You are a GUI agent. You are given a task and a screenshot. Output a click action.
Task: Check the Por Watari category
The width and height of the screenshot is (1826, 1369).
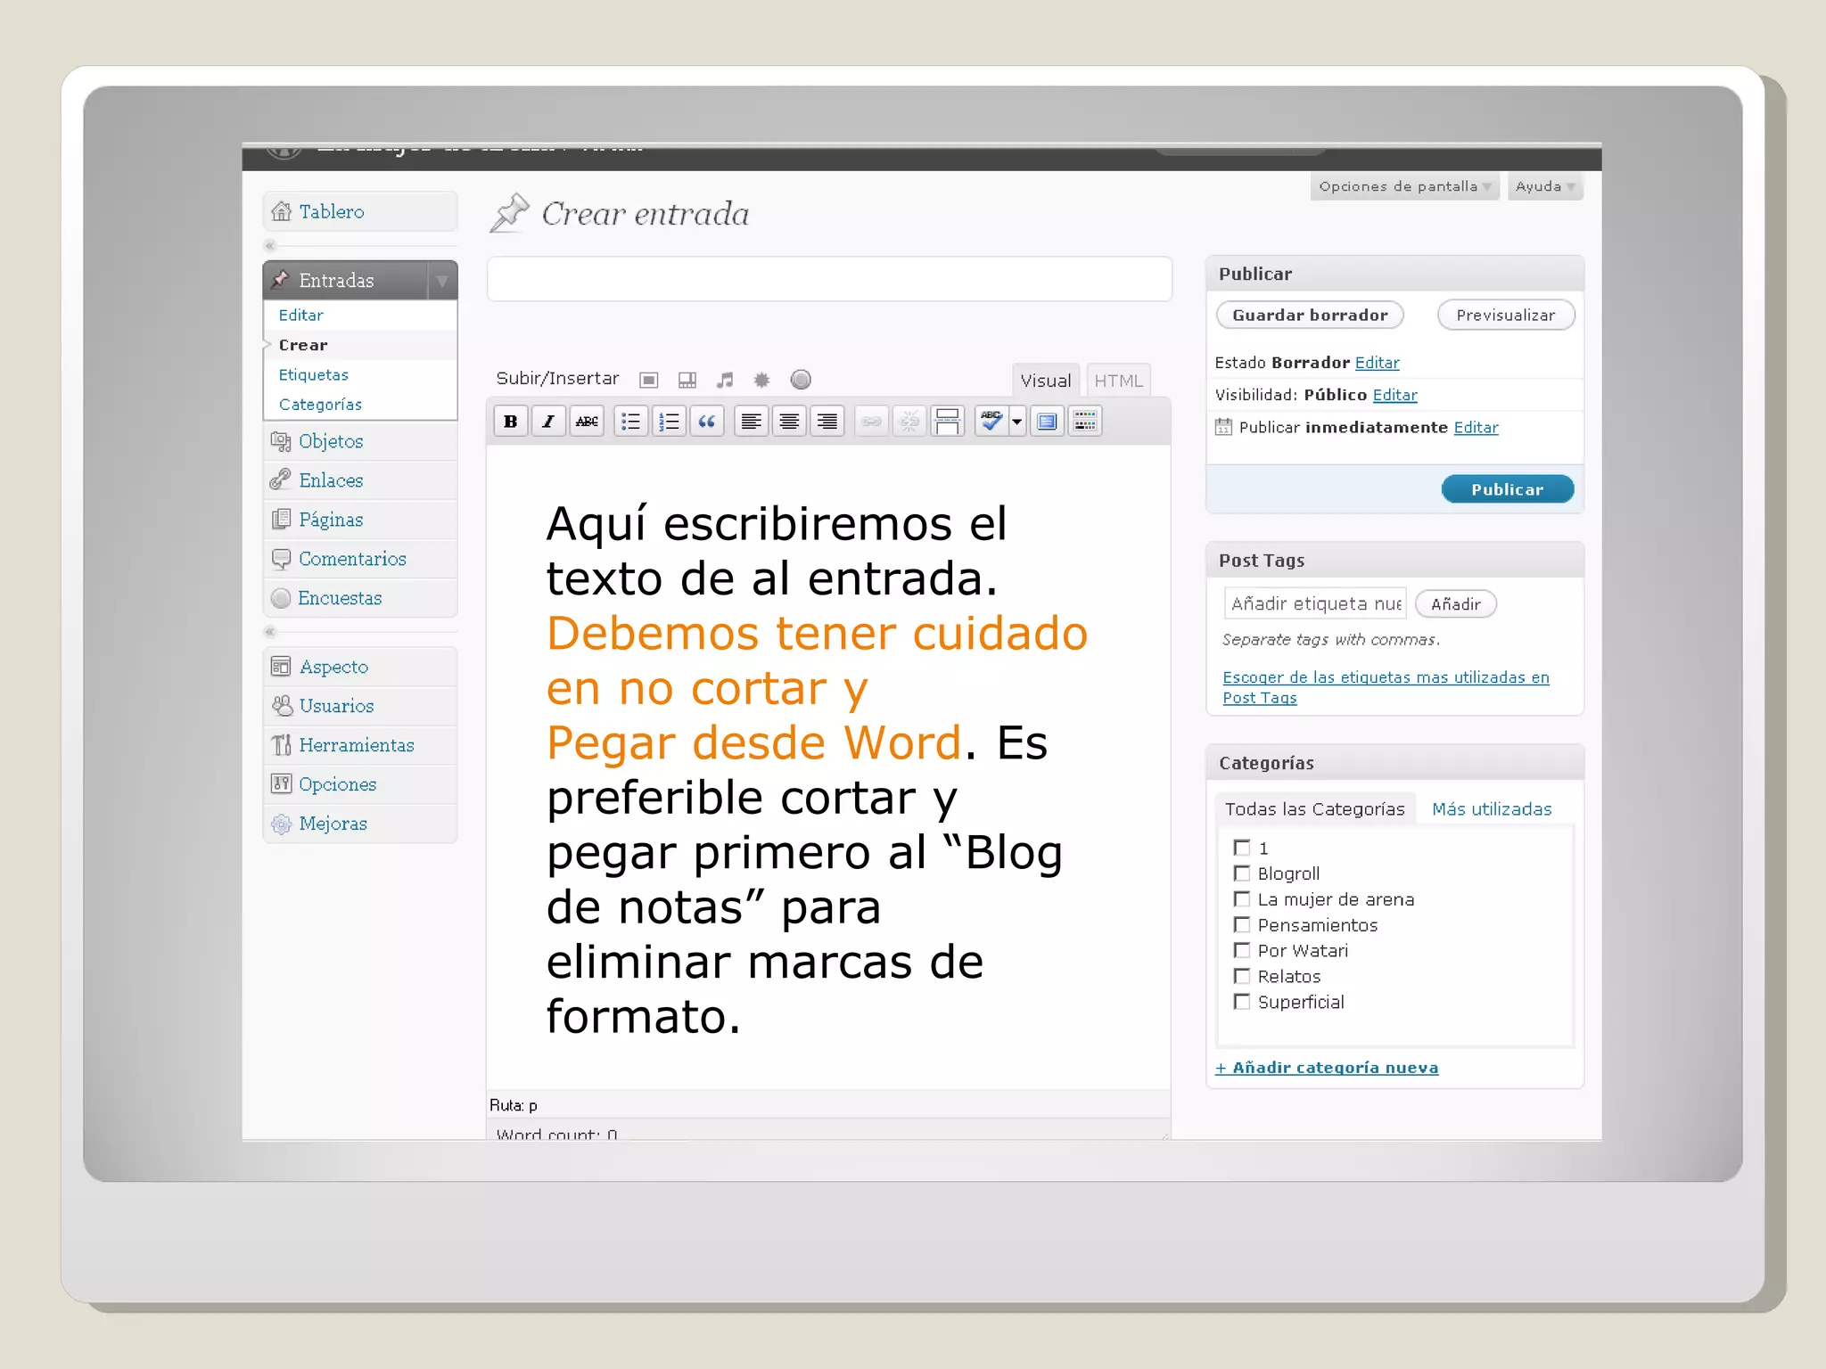pyautogui.click(x=1241, y=950)
